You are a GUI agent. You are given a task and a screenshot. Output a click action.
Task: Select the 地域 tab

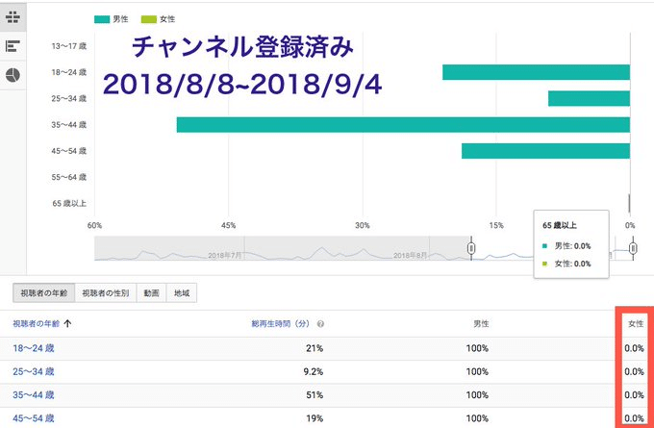click(x=182, y=293)
